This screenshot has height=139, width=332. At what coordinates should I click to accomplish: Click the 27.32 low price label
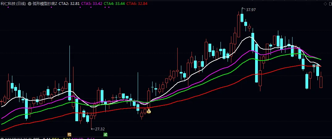[100, 129]
